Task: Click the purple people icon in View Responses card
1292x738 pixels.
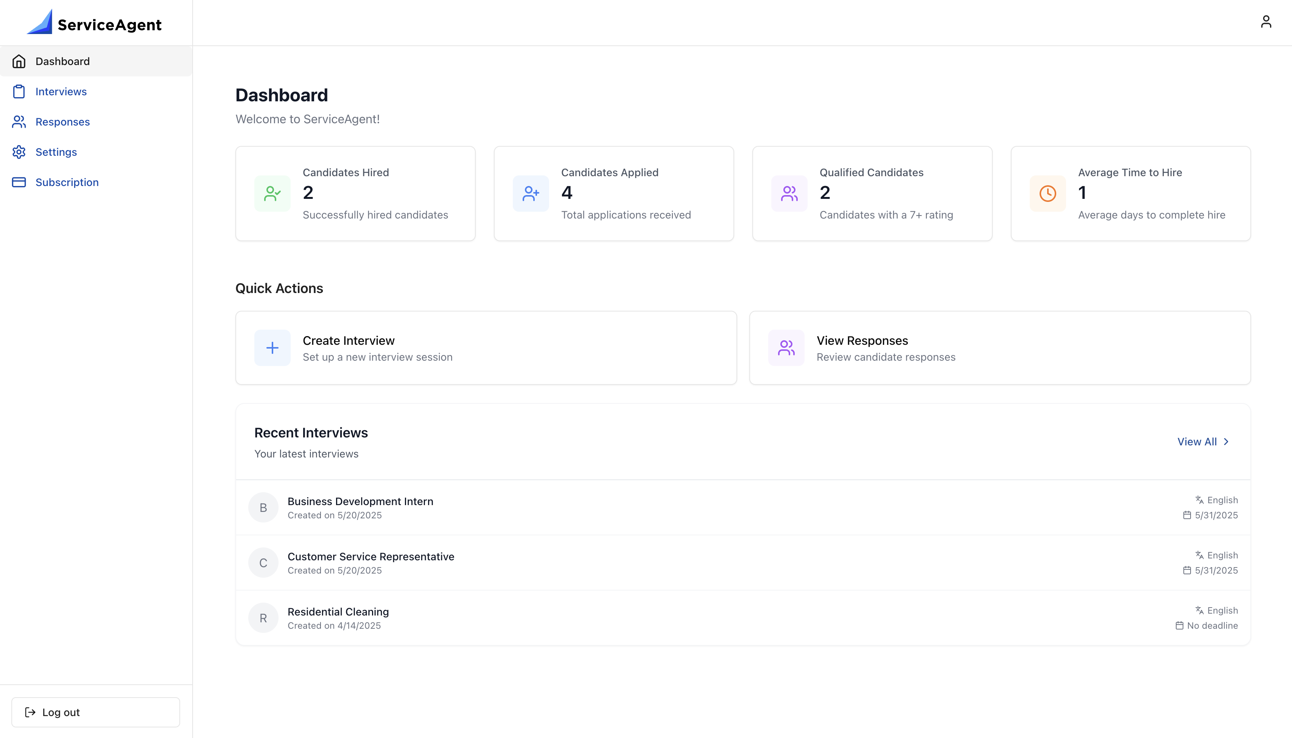Action: 786,348
